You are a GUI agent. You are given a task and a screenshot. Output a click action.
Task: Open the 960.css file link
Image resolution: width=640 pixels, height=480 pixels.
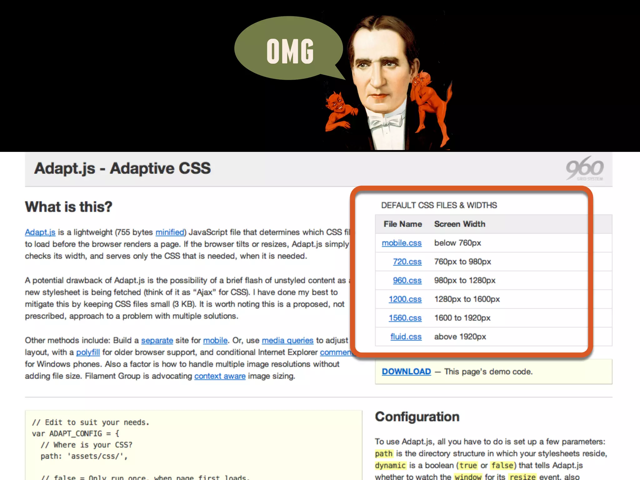407,280
